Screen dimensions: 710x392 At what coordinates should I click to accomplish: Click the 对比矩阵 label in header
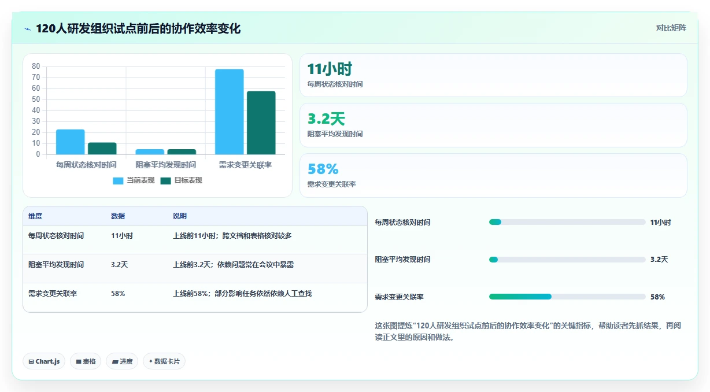pos(671,28)
